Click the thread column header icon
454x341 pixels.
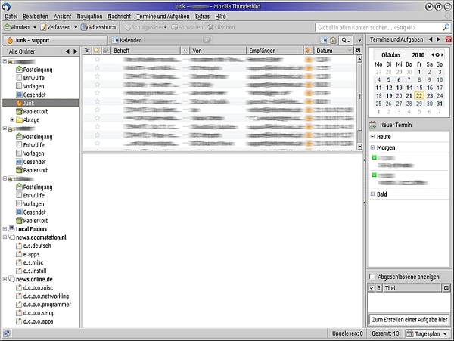pyautogui.click(x=86, y=51)
